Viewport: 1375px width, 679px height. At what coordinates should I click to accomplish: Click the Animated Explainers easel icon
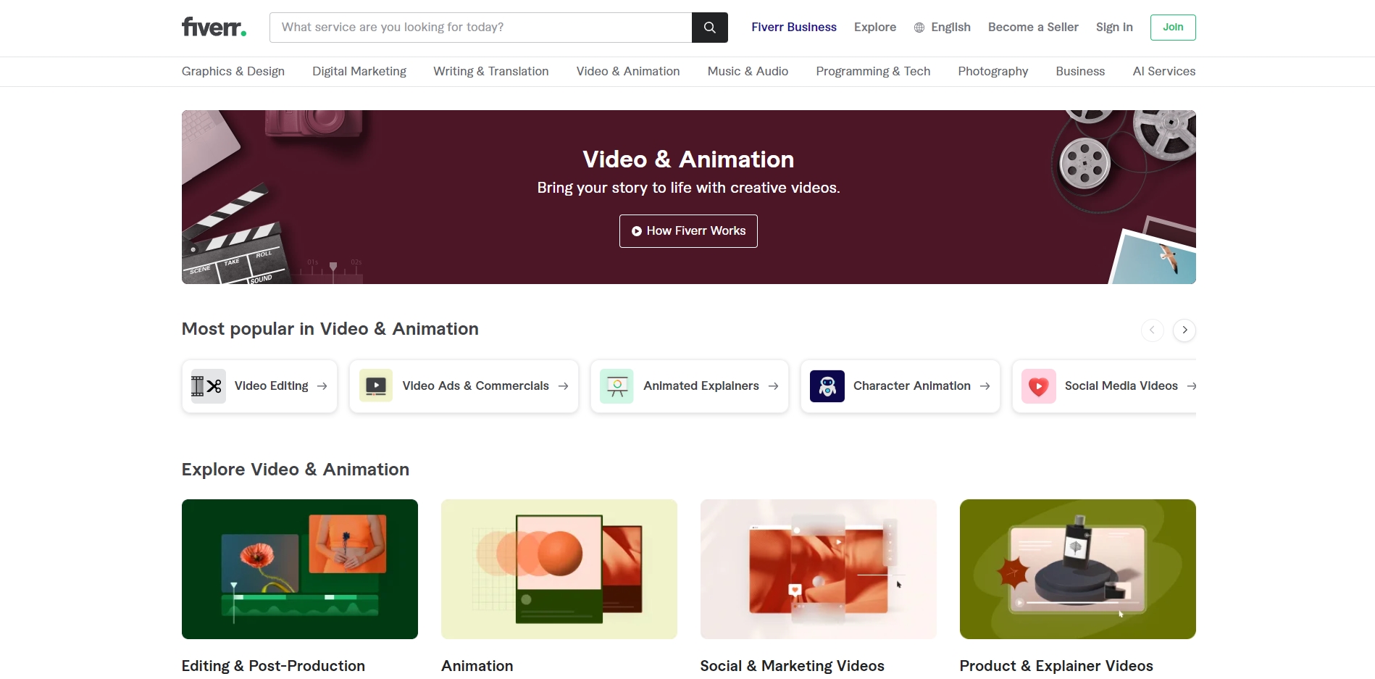click(x=617, y=386)
